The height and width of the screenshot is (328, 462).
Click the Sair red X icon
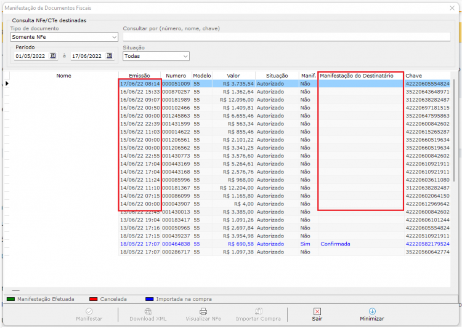(317, 311)
